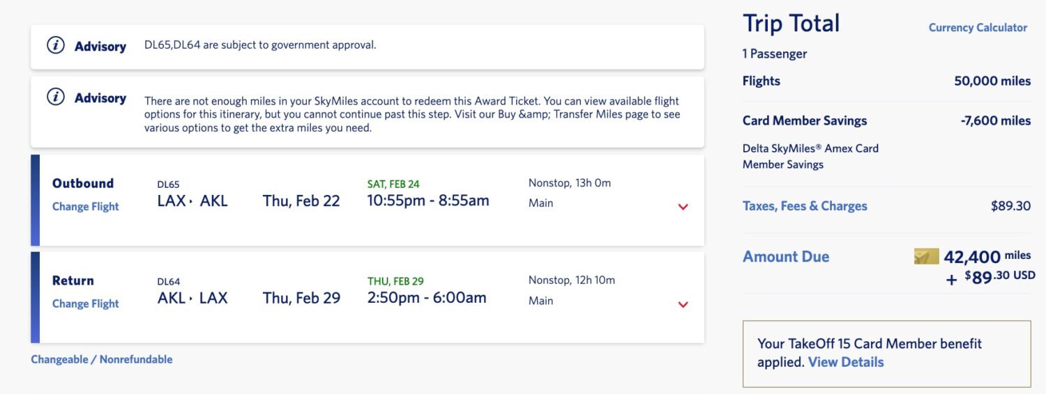View Details of TakeOff 15 benefit

click(846, 362)
